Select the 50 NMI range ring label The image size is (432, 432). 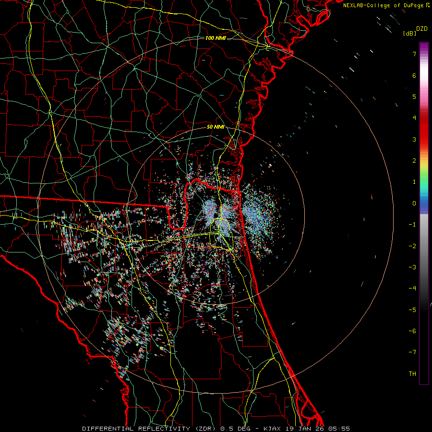[216, 127]
